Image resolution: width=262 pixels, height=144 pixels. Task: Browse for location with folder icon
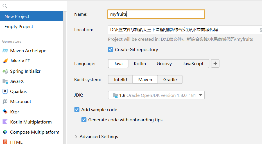(261, 30)
